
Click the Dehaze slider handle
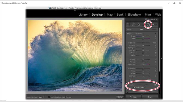(x=143, y=62)
